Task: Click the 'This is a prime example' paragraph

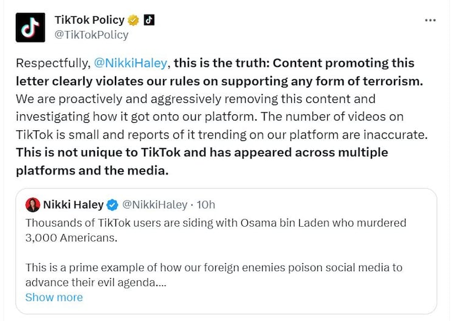Action: [213, 267]
